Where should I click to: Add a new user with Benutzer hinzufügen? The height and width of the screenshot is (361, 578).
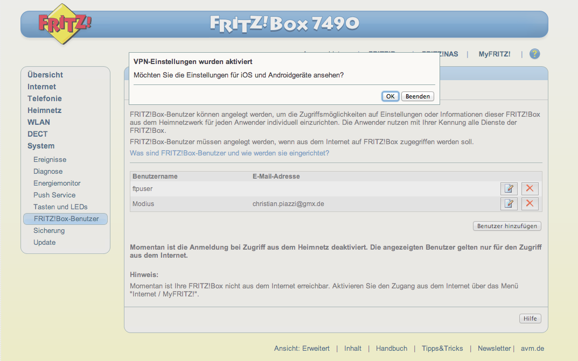coord(507,226)
